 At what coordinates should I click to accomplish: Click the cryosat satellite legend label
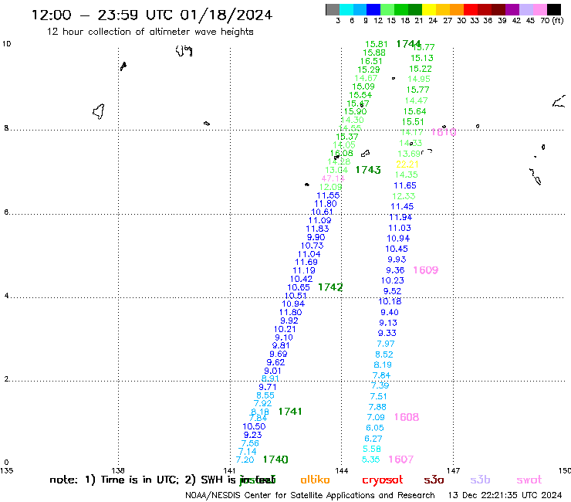[383, 480]
